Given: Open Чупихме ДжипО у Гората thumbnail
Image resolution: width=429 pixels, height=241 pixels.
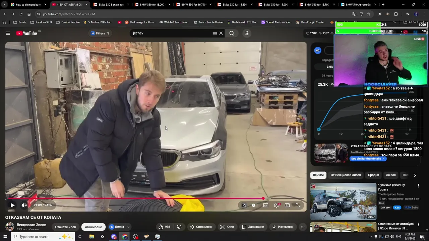Looking at the screenshot, I should pyautogui.click(x=343, y=202).
